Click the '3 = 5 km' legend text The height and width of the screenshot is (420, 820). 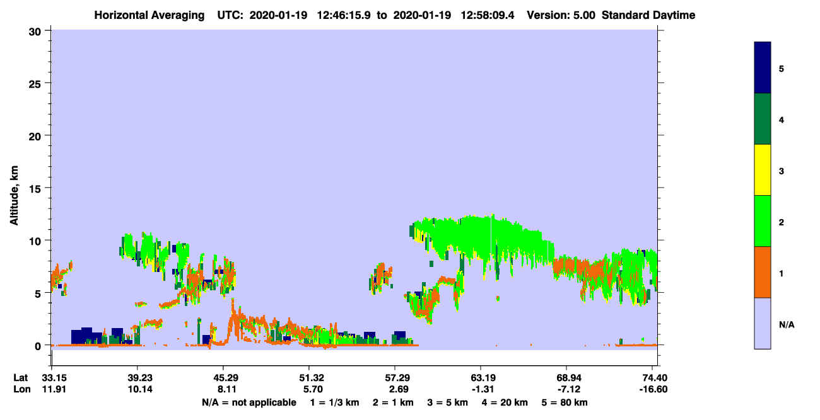point(448,402)
